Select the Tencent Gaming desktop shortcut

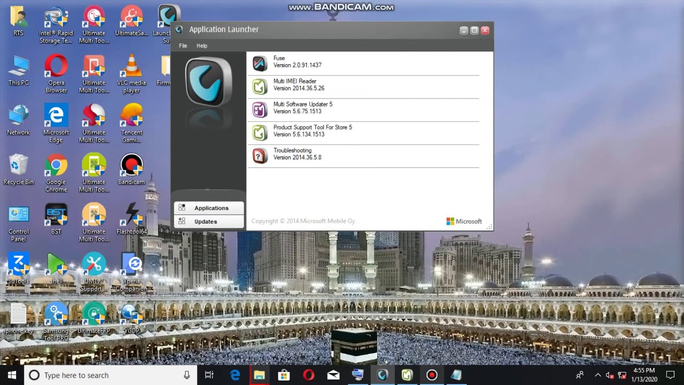pyautogui.click(x=131, y=124)
